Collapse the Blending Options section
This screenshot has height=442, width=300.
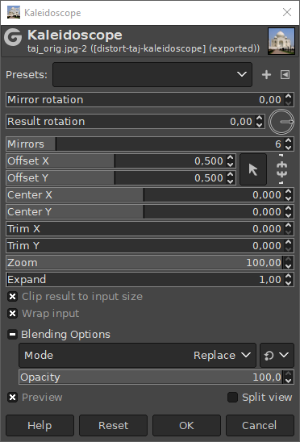(x=12, y=334)
